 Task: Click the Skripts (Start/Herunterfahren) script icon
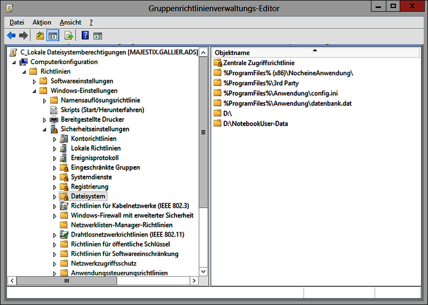[54, 110]
